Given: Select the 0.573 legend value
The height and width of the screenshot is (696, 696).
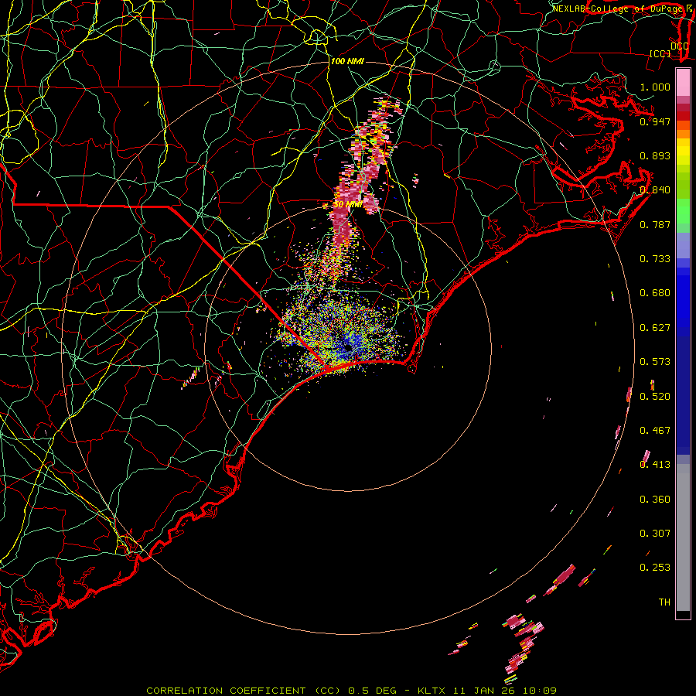Looking at the screenshot, I should [655, 361].
